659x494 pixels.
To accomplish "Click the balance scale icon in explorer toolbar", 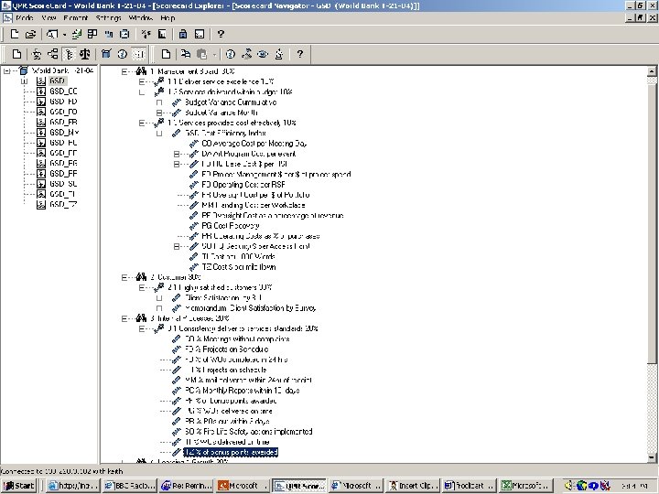I will 86,55.
